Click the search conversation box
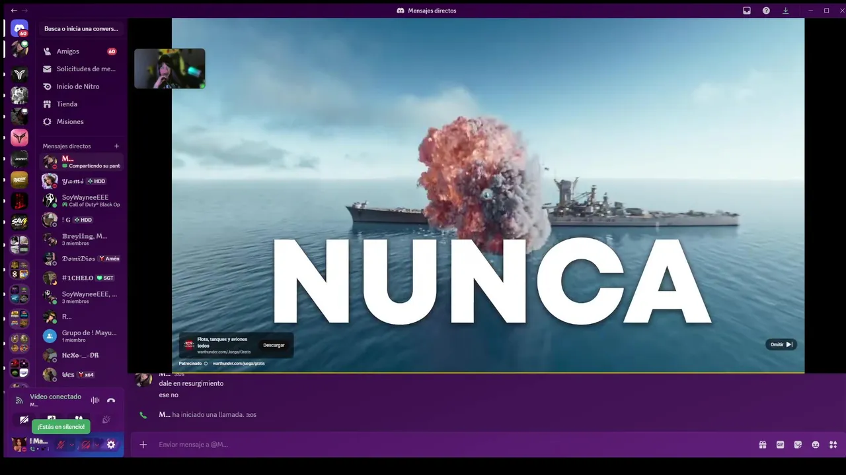 [81, 29]
